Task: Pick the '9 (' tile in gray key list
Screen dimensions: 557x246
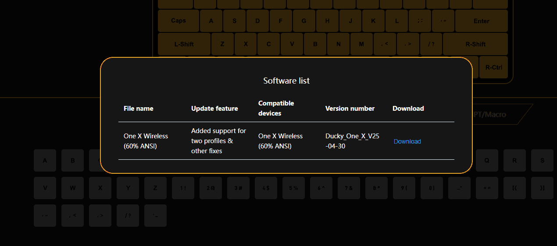Action: point(404,188)
